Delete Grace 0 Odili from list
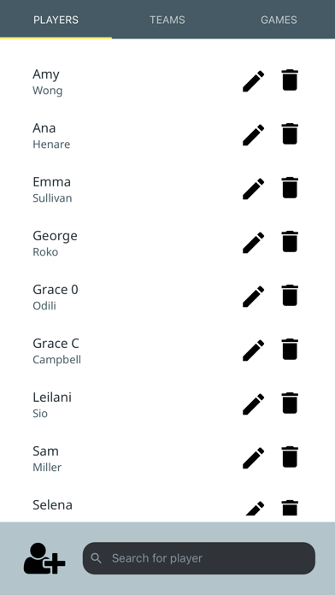The height and width of the screenshot is (595, 335). (290, 296)
